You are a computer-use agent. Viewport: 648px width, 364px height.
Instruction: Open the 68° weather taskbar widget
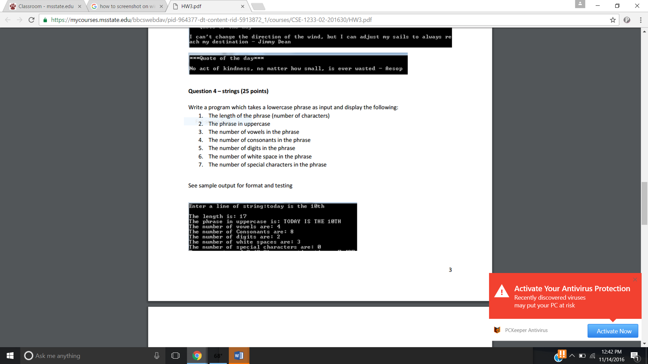point(218,355)
